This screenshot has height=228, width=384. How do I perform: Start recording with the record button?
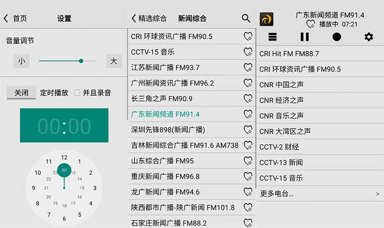tap(336, 37)
